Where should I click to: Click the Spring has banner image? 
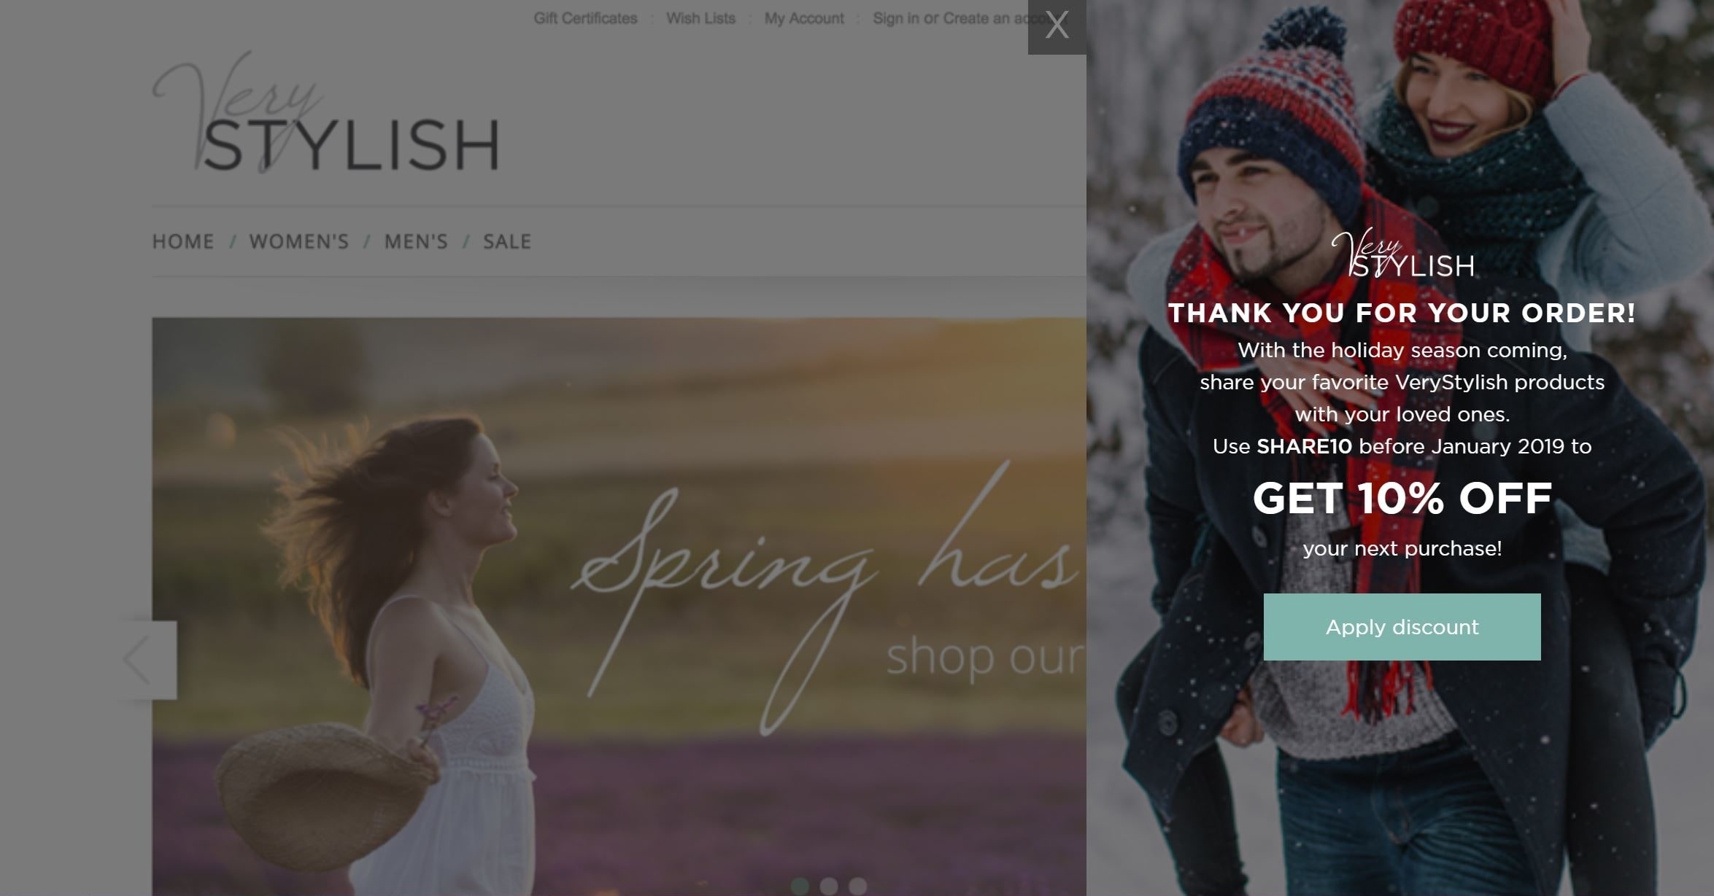pos(619,607)
